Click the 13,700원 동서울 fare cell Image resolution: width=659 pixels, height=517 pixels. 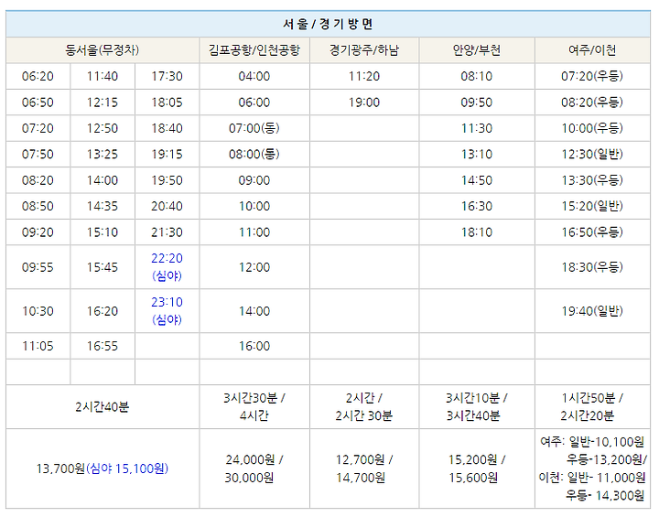pos(103,469)
